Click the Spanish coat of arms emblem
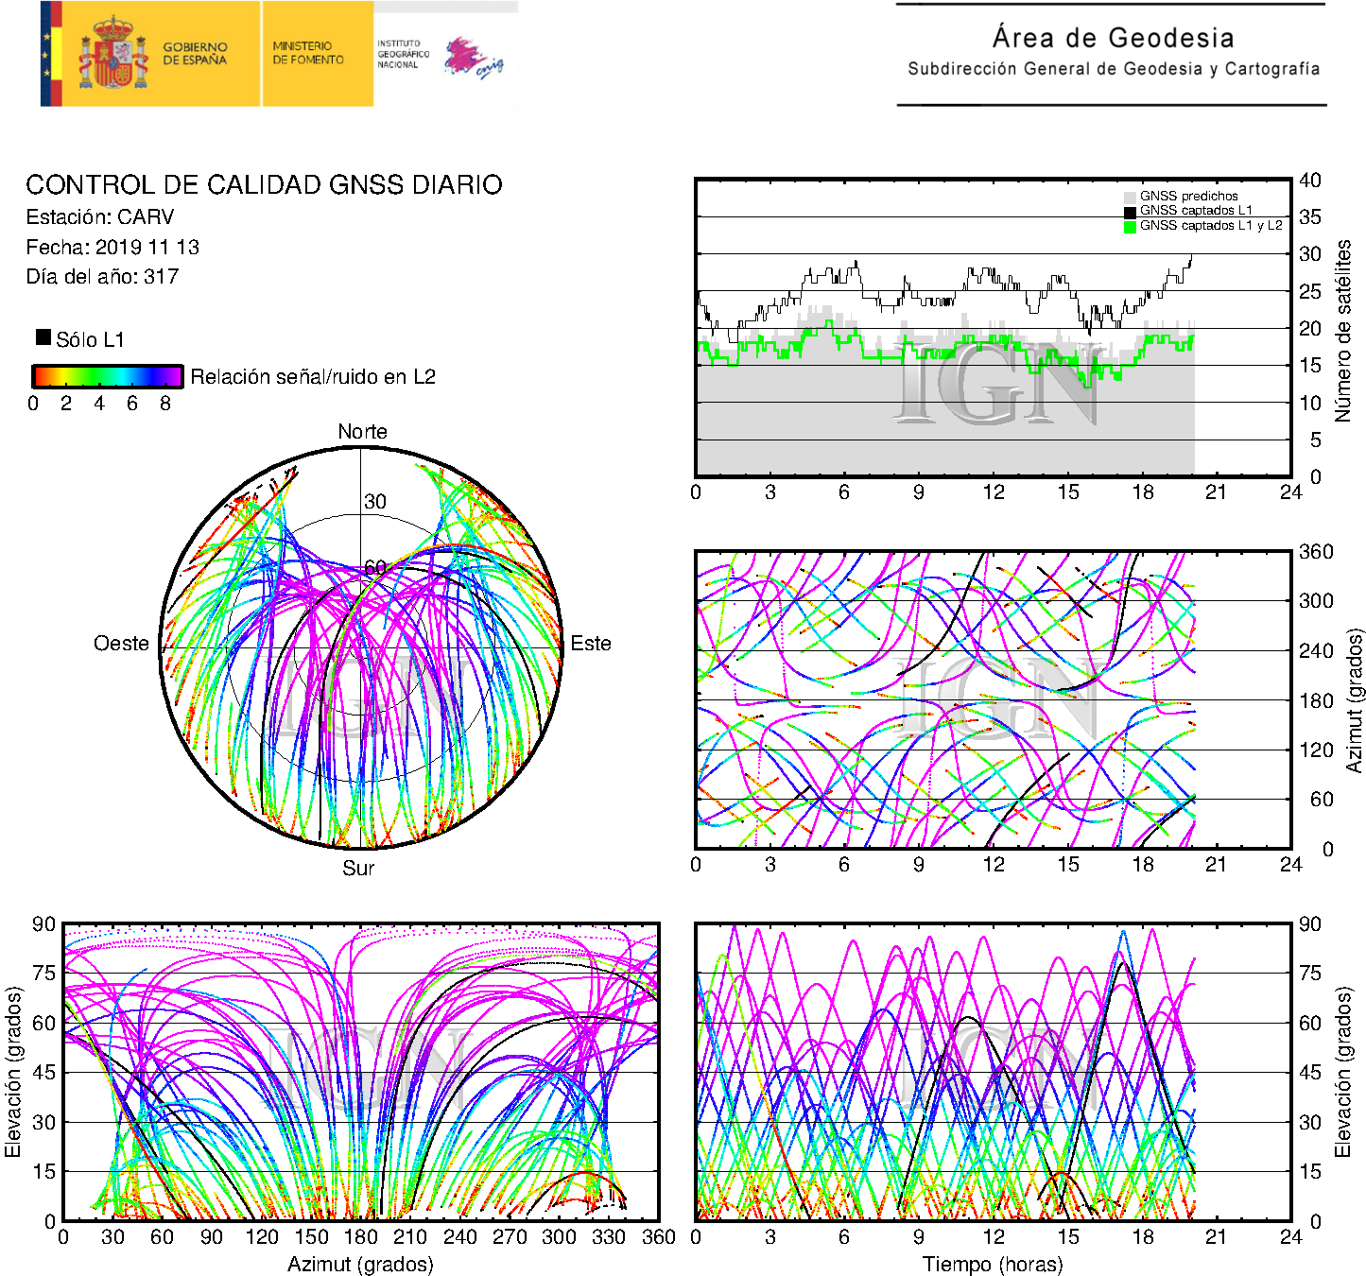This screenshot has width=1366, height=1276. [x=112, y=54]
